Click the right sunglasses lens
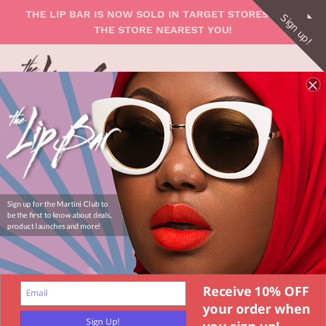 tap(226, 141)
